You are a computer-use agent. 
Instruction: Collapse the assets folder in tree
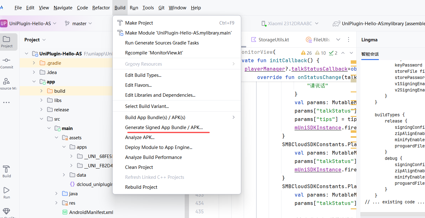click(x=56, y=137)
